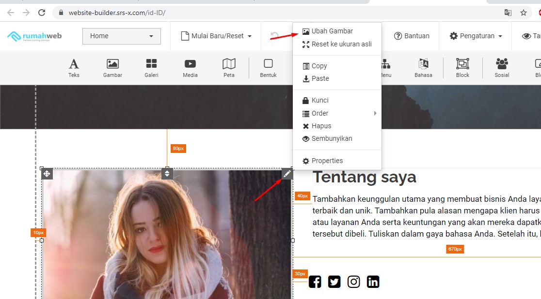Add a Sosial element

502,68
